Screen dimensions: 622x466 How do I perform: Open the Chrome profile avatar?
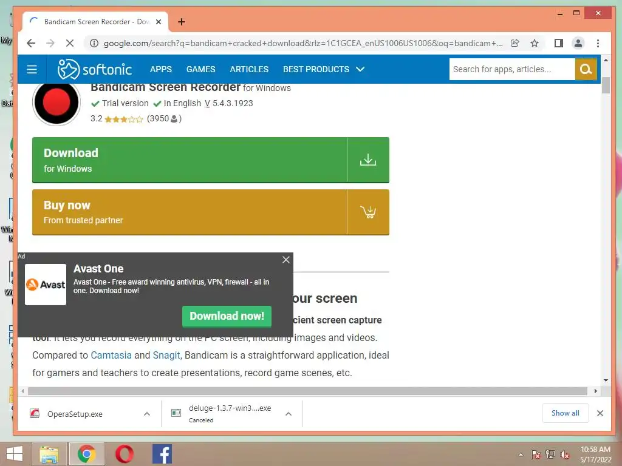click(578, 43)
